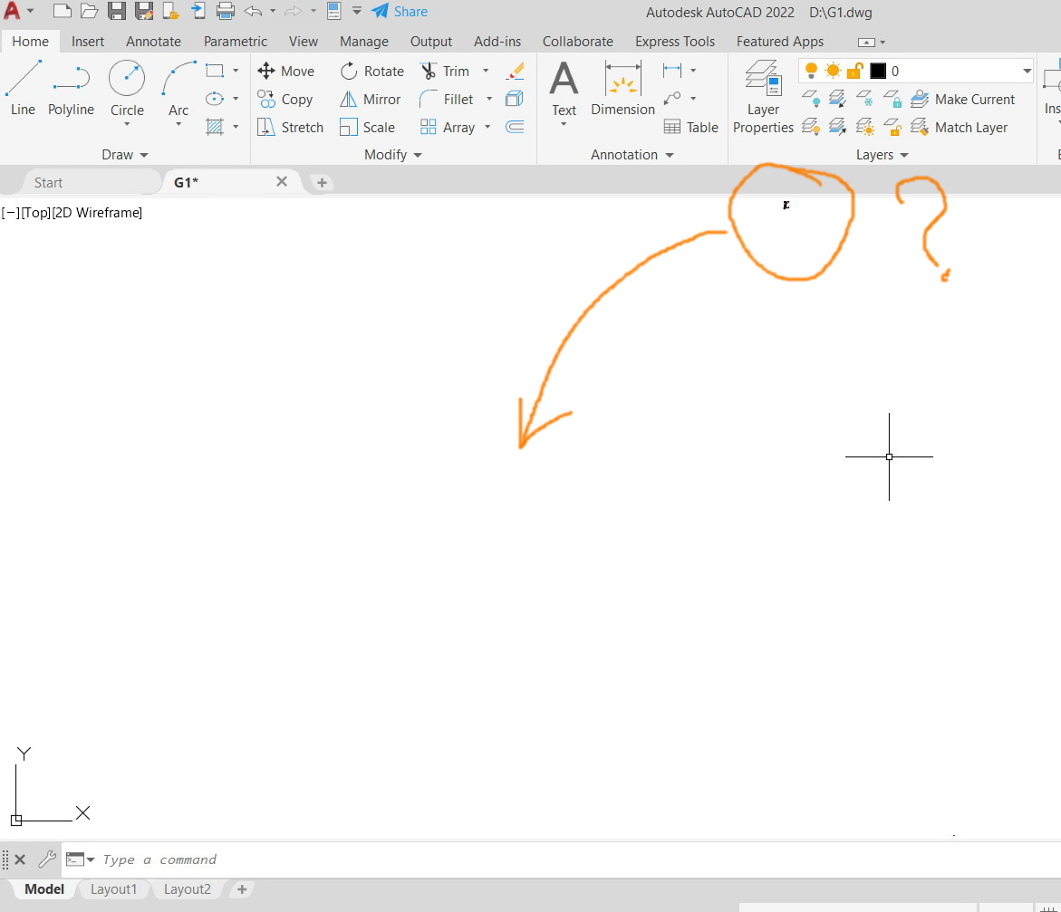Viewport: 1061px width, 912px height.
Task: Open the Layer Properties manager
Action: pos(762,93)
